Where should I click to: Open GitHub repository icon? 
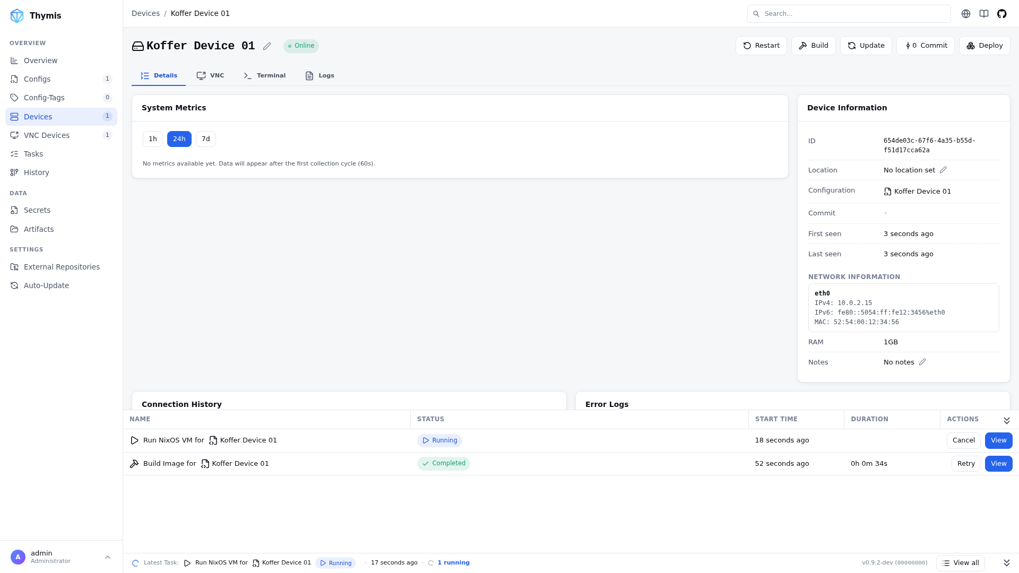tap(1002, 14)
